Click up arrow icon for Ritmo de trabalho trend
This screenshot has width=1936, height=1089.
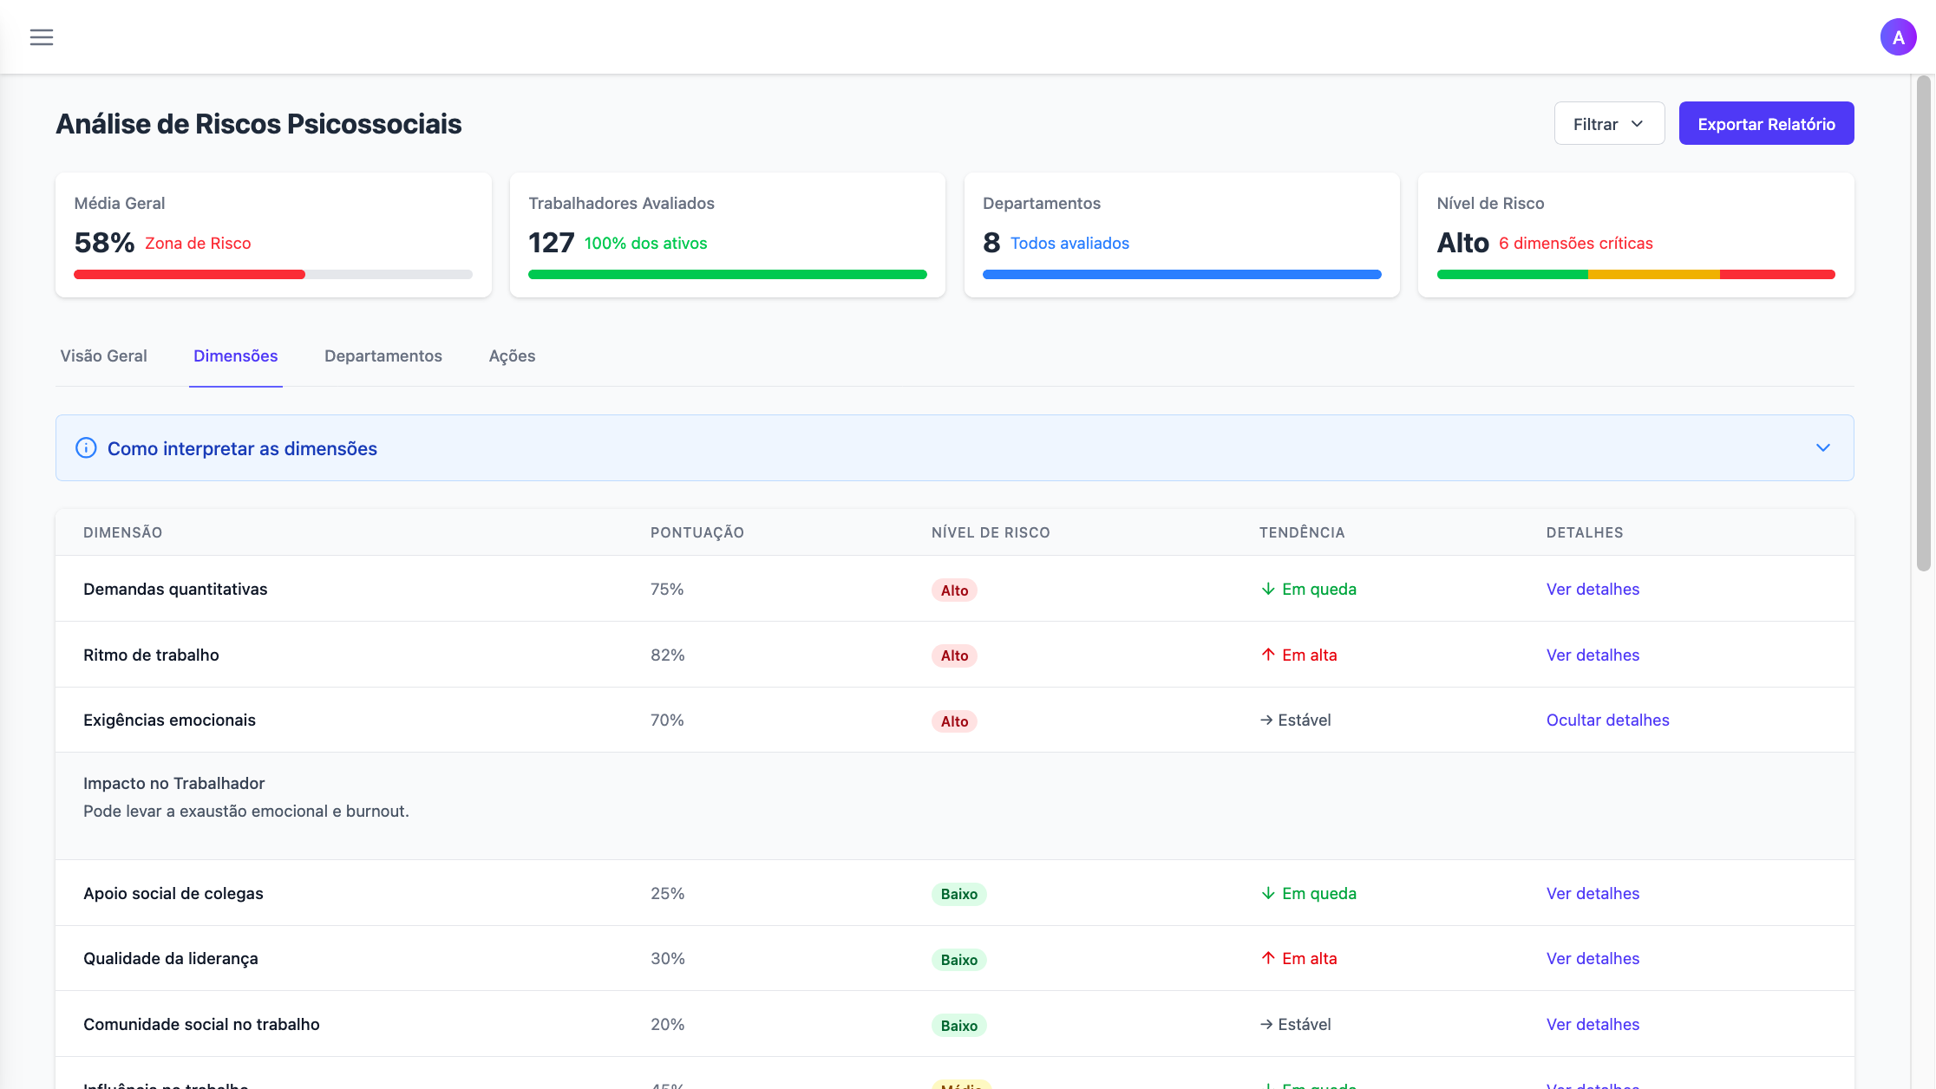(x=1268, y=655)
